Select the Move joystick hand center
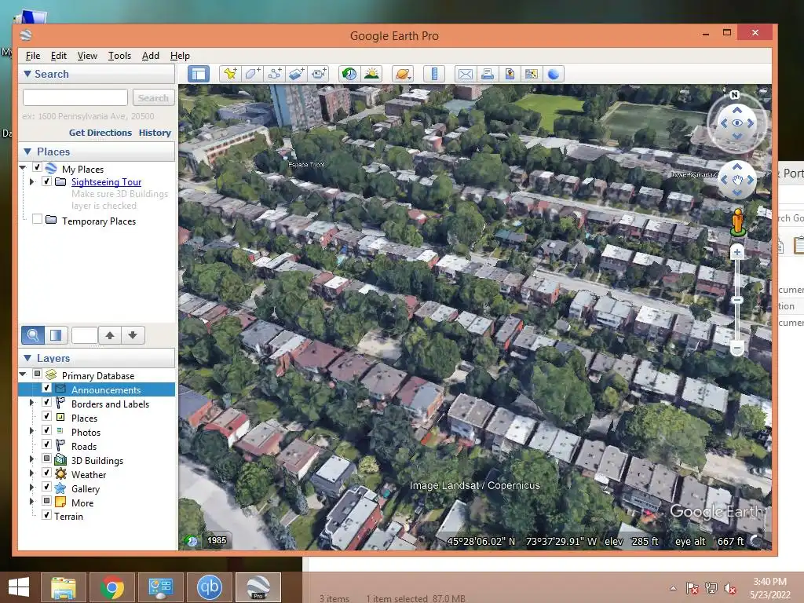This screenshot has height=603, width=804. pyautogui.click(x=736, y=180)
